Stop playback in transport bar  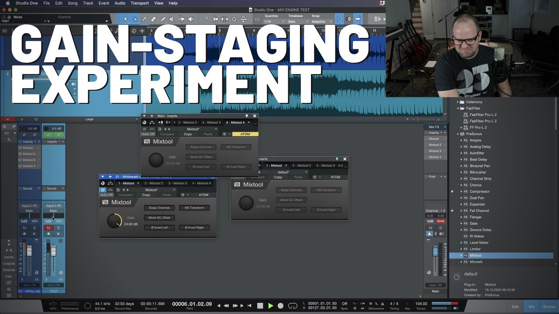(x=260, y=306)
